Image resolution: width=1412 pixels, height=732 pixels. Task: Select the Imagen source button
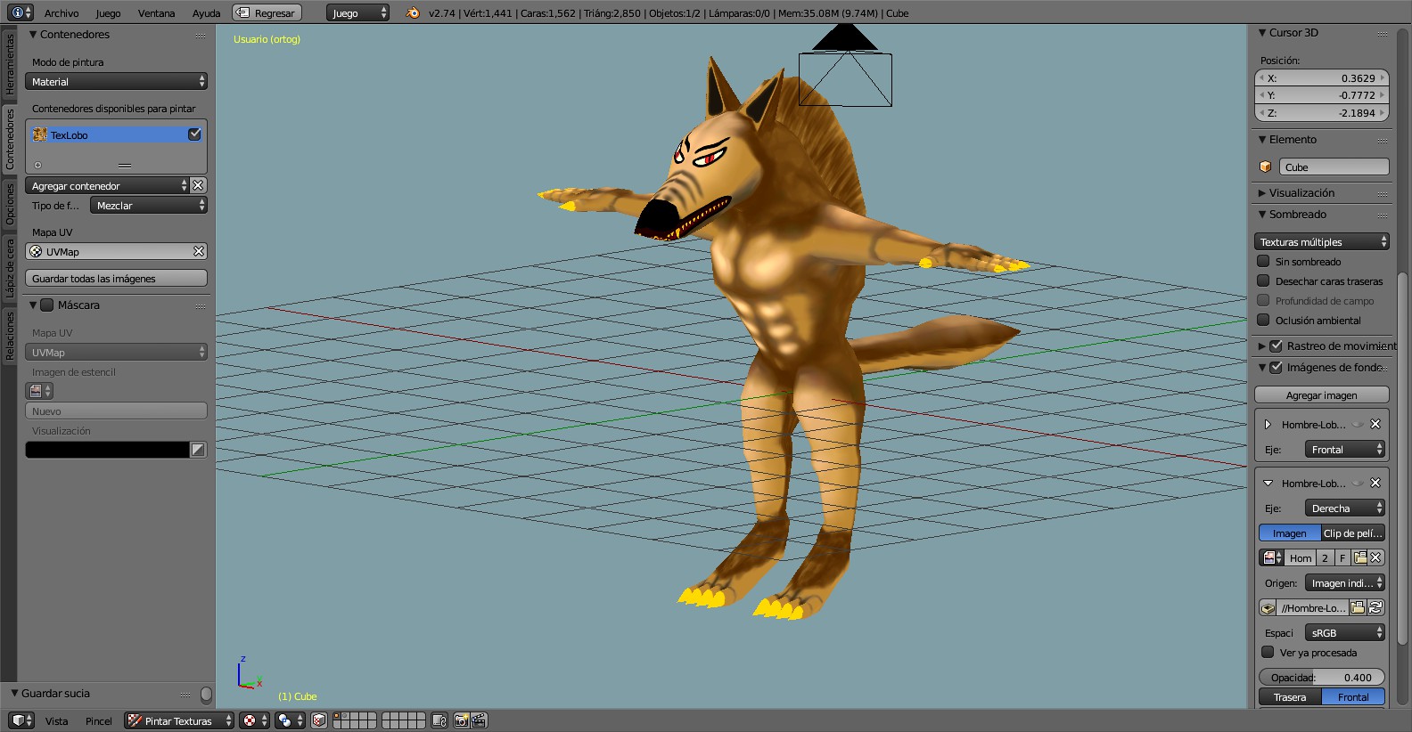point(1290,533)
